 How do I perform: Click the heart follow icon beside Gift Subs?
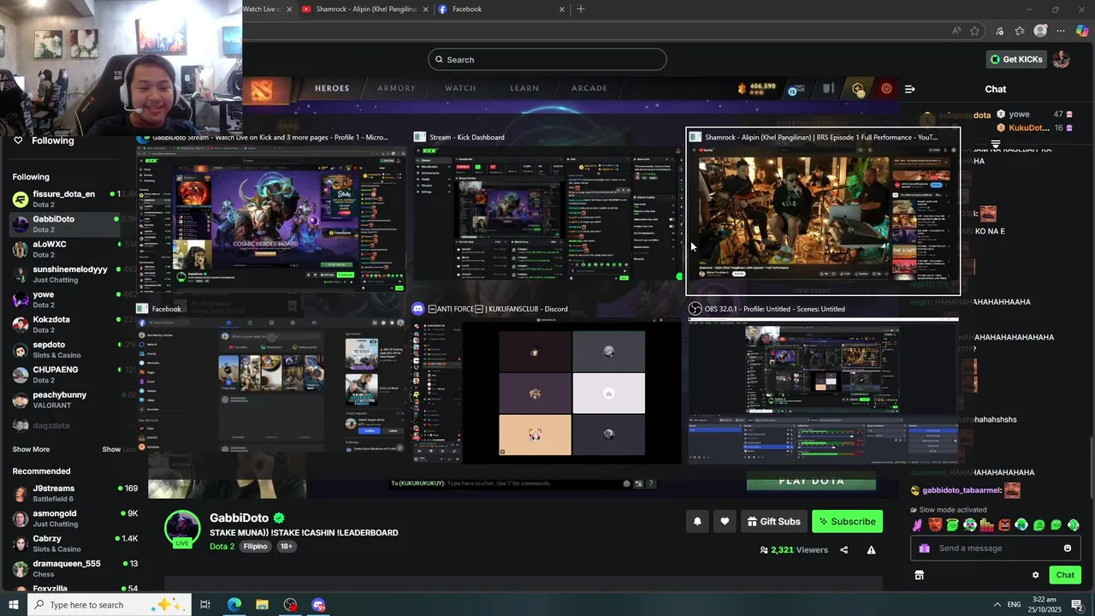[725, 521]
